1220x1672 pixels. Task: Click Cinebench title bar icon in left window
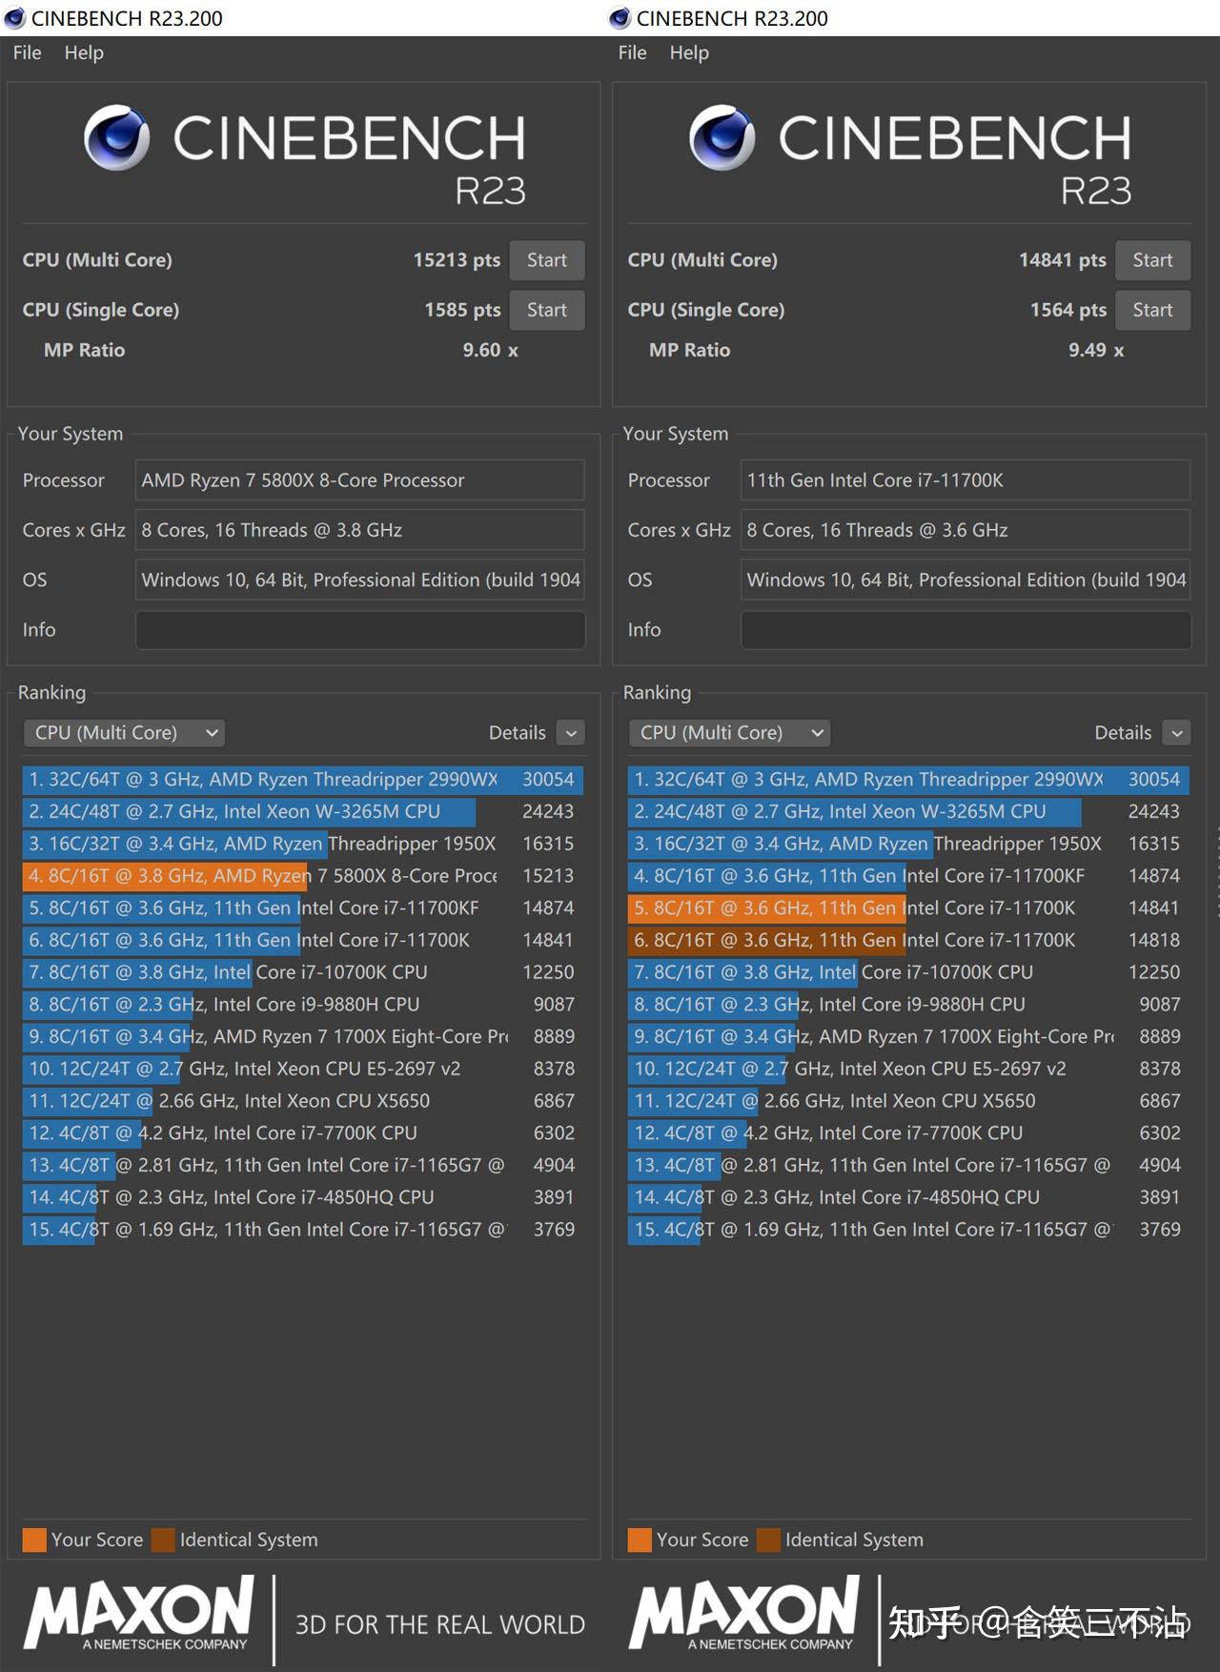click(x=14, y=18)
